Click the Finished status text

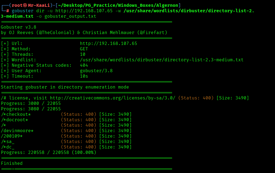[12, 163]
